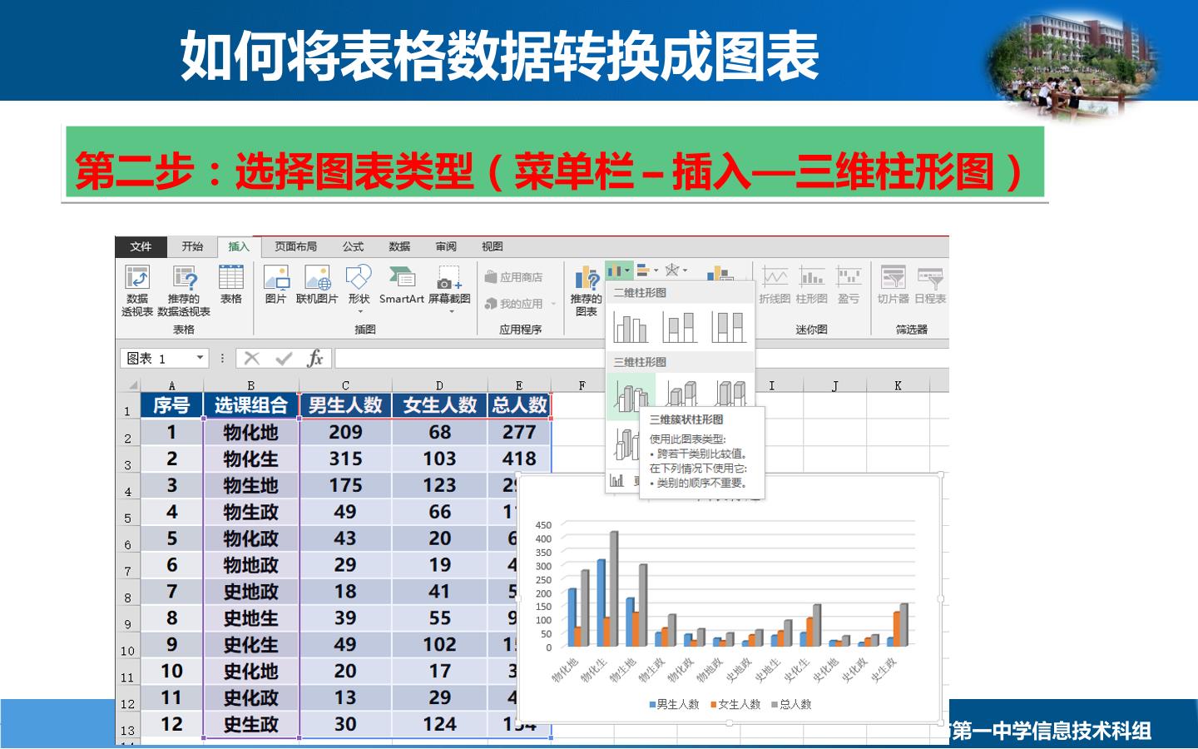Open the 文件 file tab
Viewport: 1198px width, 749px height.
point(141,246)
